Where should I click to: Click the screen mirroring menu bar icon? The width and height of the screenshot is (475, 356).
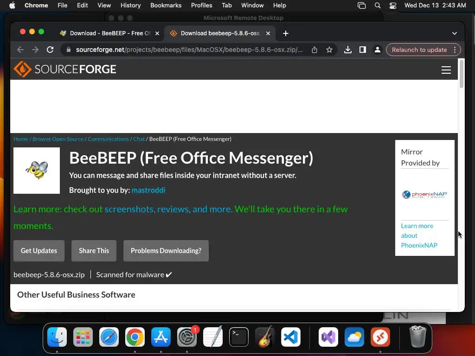(x=362, y=6)
